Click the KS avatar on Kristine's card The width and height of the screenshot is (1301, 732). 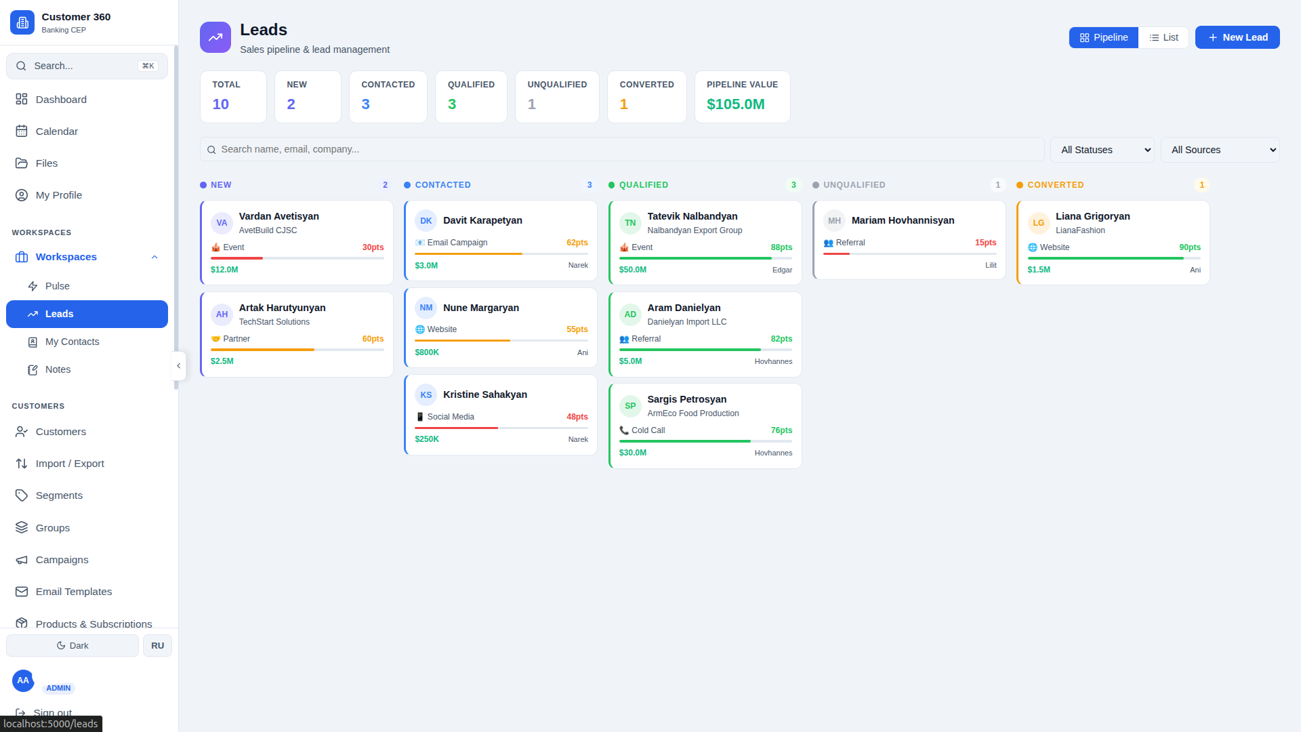click(426, 394)
